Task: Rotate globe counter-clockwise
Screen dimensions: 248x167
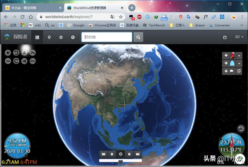Action: 16,53
